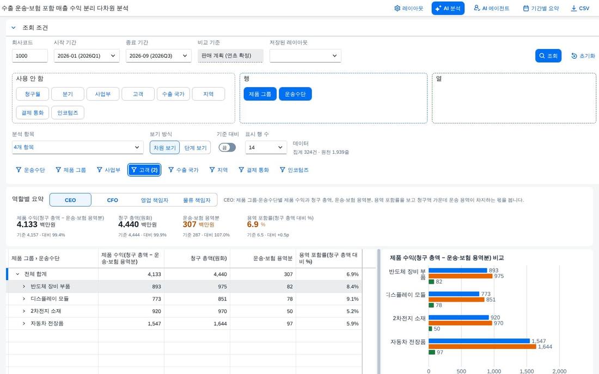Toggle the 기준 대비 switch
The height and width of the screenshot is (374, 599).
[x=227, y=147]
